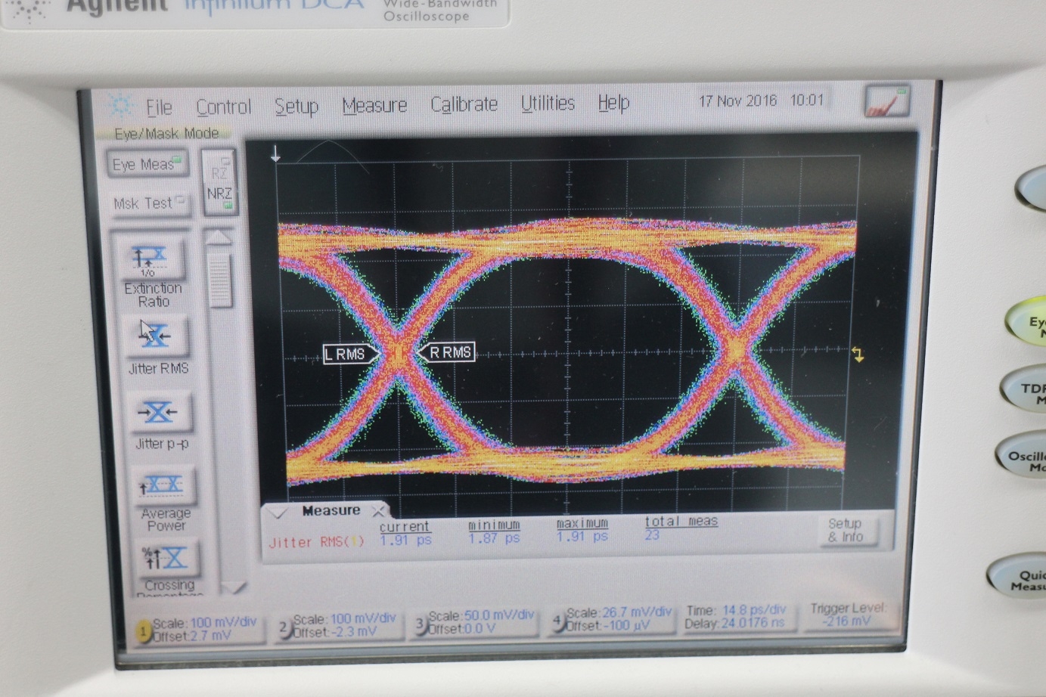
Task: Open the Trigger Level setting
Action: [x=848, y=614]
